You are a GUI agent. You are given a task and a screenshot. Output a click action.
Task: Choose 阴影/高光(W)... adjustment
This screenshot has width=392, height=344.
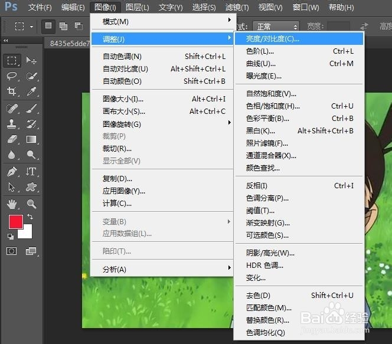299,253
